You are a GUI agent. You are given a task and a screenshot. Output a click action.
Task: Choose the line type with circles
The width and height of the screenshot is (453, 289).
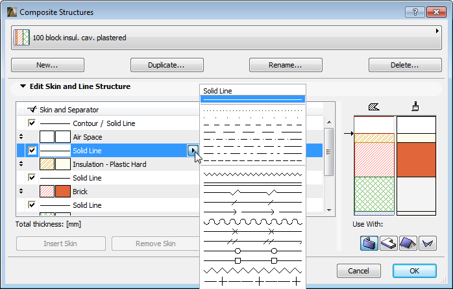coord(253,251)
